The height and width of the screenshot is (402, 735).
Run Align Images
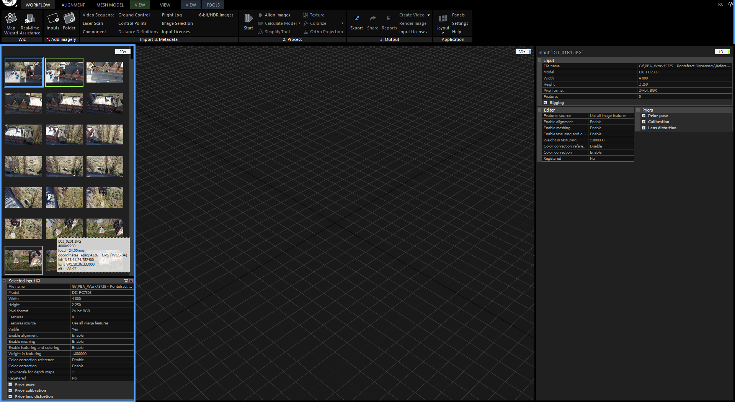click(274, 15)
